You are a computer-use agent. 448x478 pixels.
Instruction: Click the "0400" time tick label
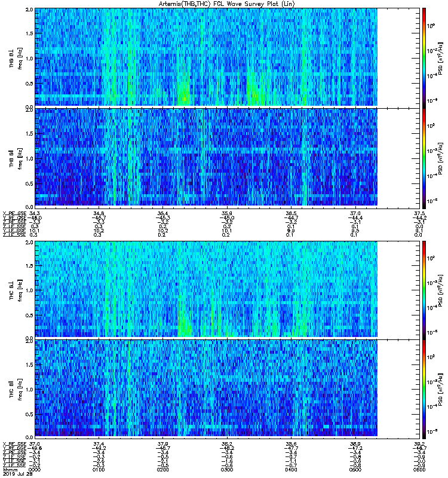coord(291,470)
